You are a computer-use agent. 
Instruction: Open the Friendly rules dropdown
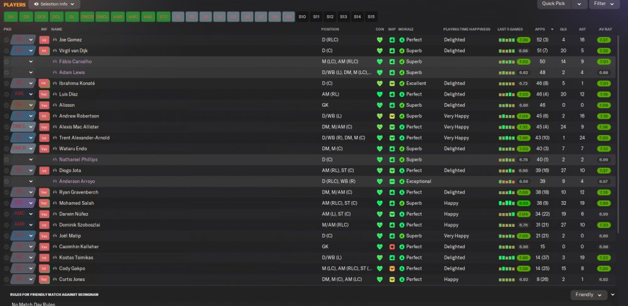(589, 295)
